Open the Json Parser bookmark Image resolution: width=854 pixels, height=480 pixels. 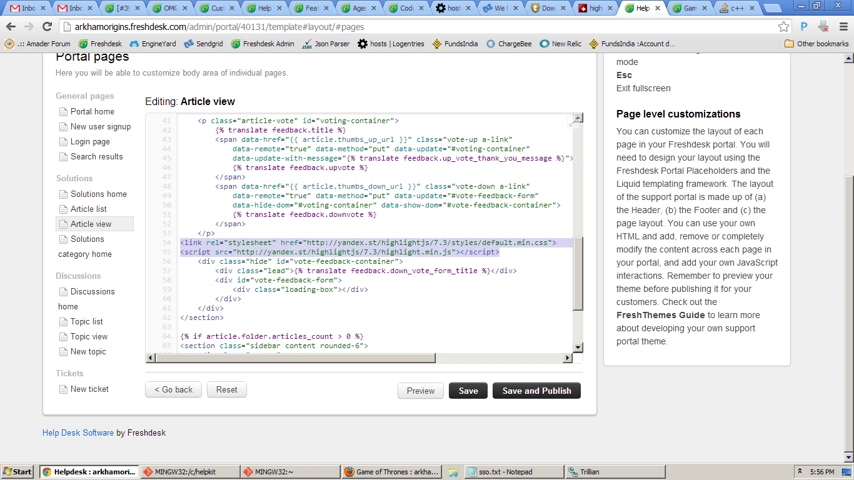point(325,44)
